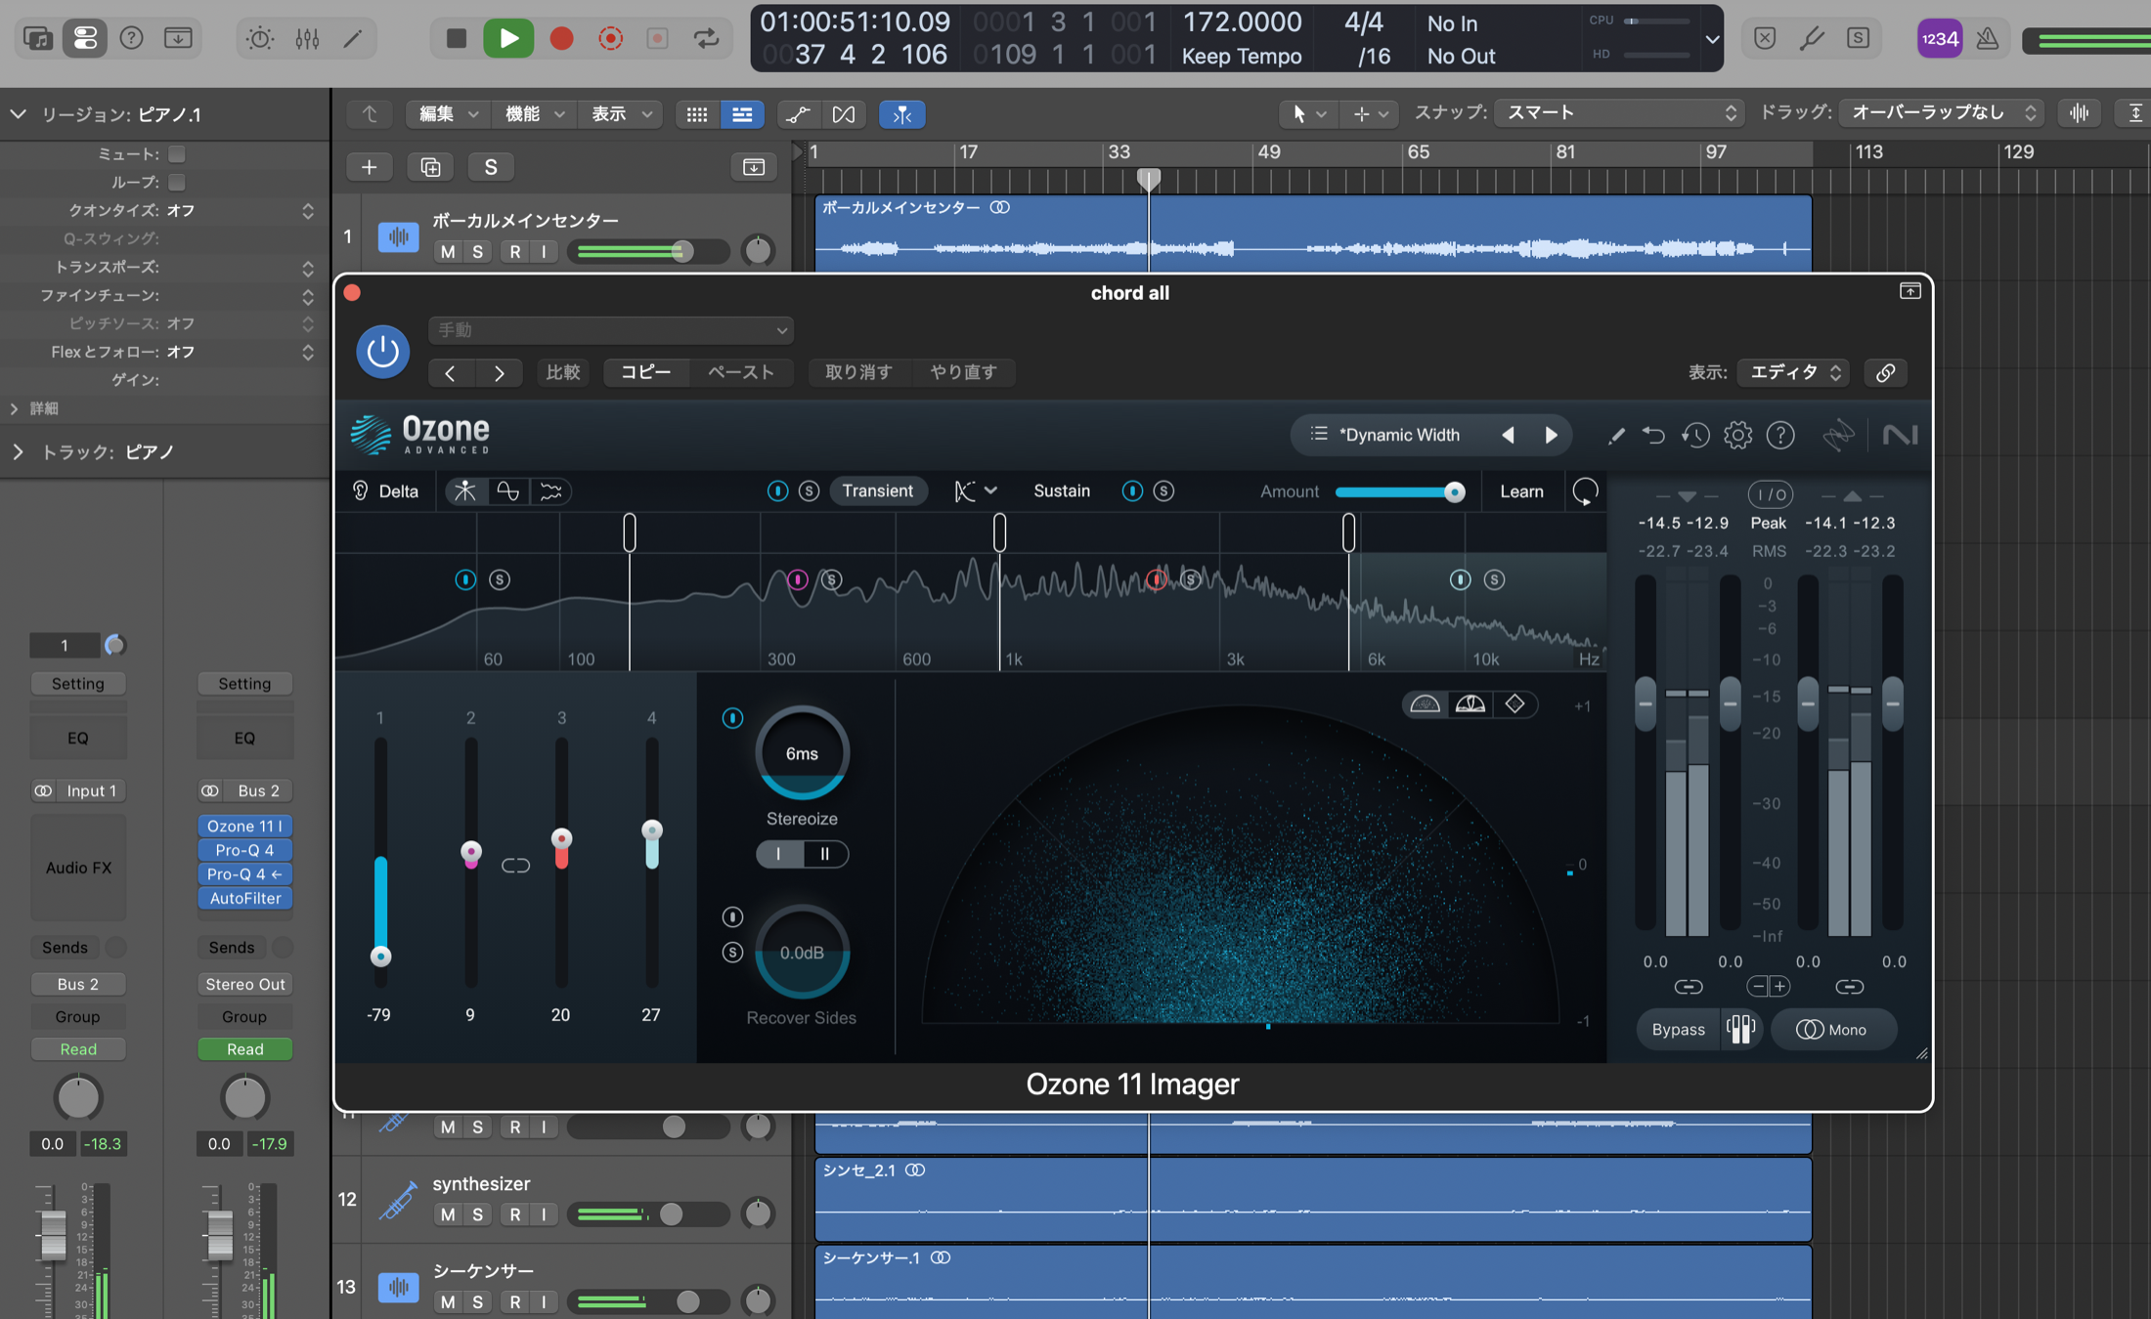This screenshot has height=1319, width=2151.
Task: Click the band 1 width slider handle
Action: (x=380, y=957)
